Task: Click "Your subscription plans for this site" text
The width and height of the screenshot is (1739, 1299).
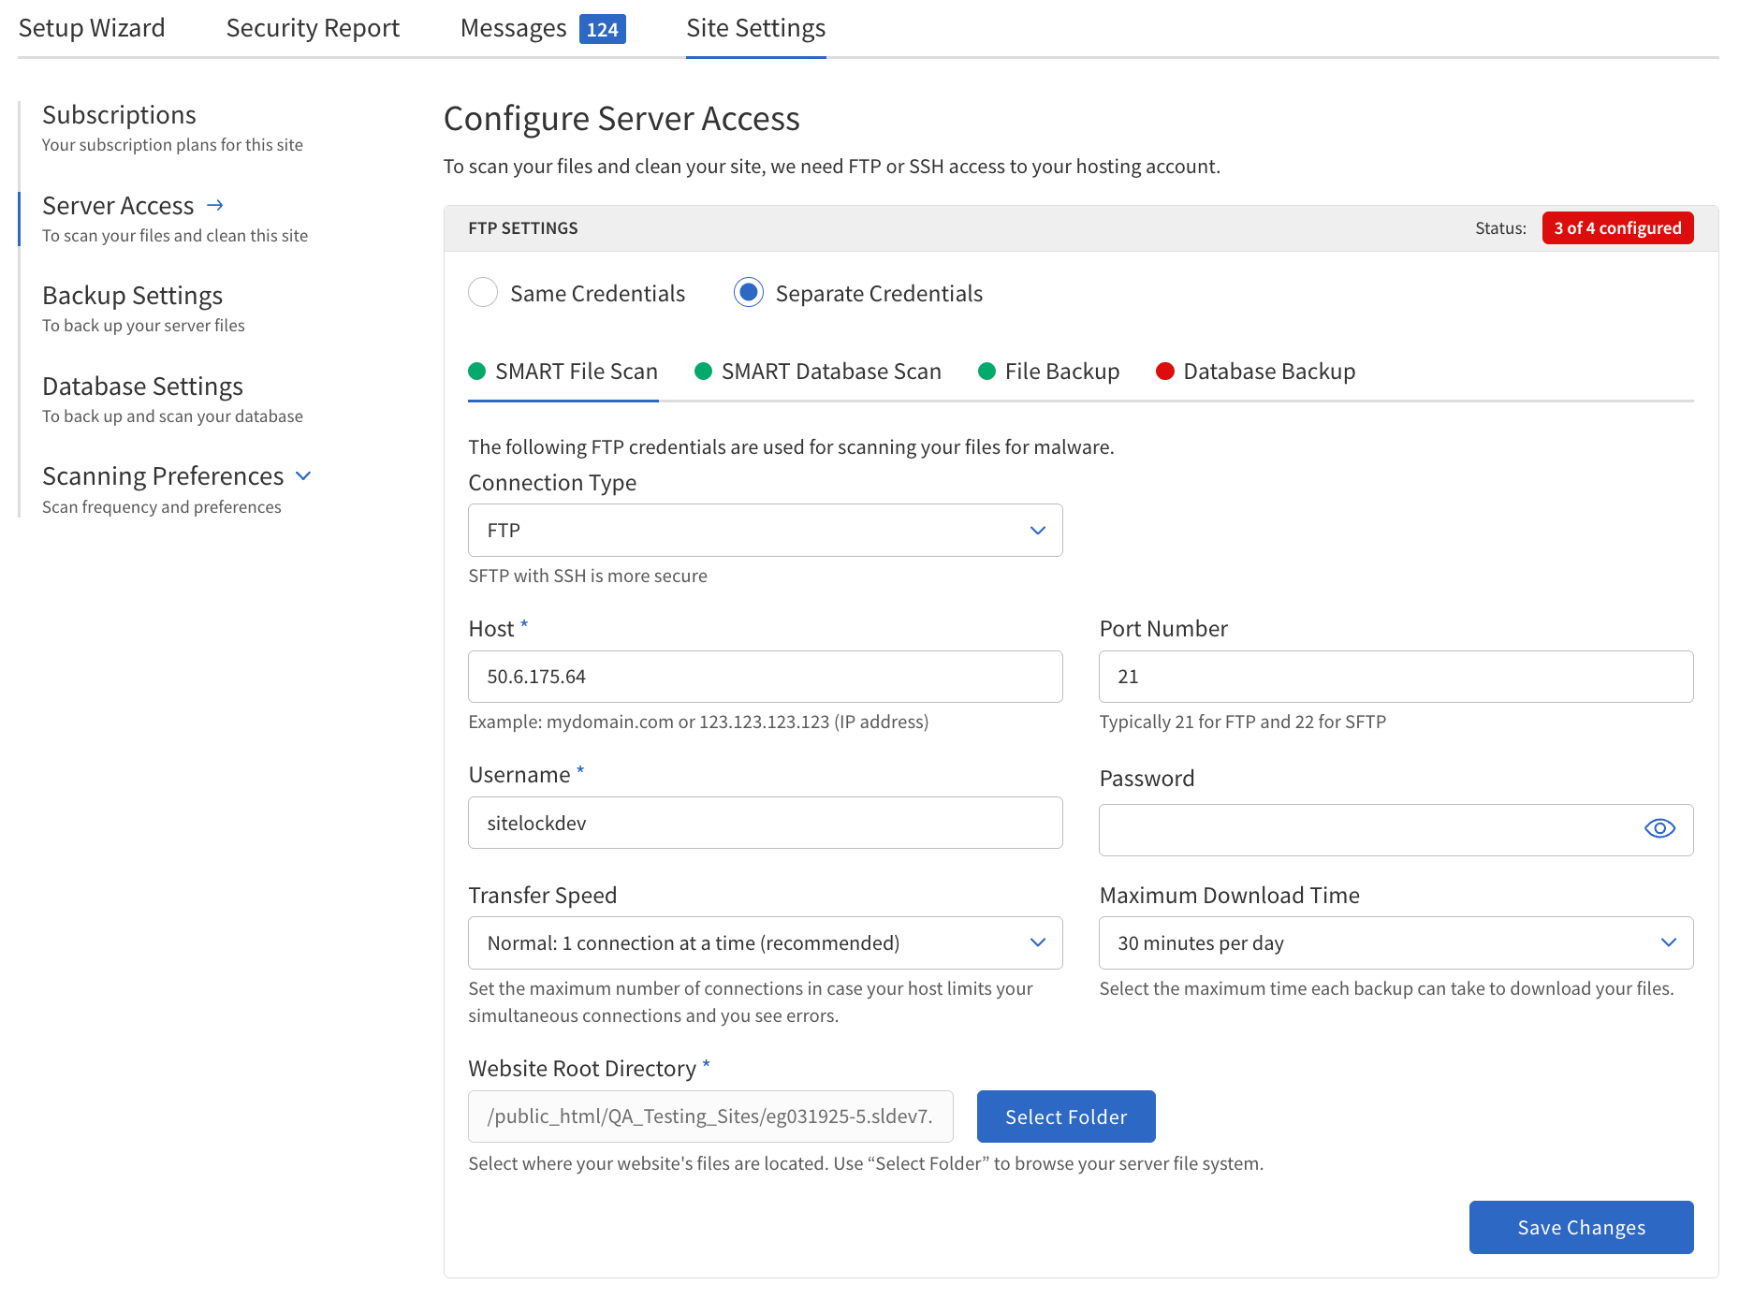Action: [172, 145]
